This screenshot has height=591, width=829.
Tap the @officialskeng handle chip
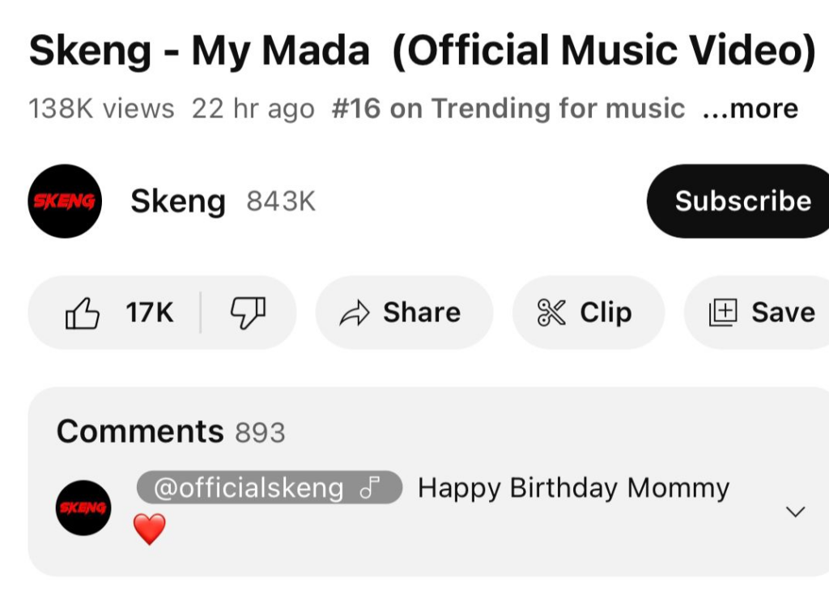point(270,487)
